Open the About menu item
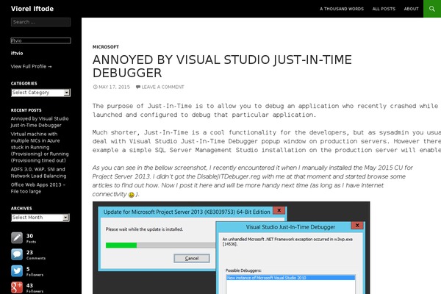This screenshot has height=294, width=441. coord(411,9)
